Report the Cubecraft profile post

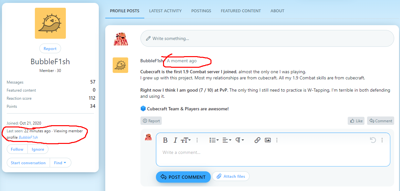click(151, 121)
